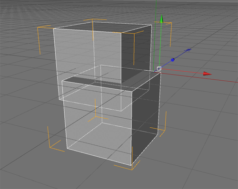This screenshot has height=189, width=238.
Task: Select the dark right face of the upper cube
Action: pos(136,52)
